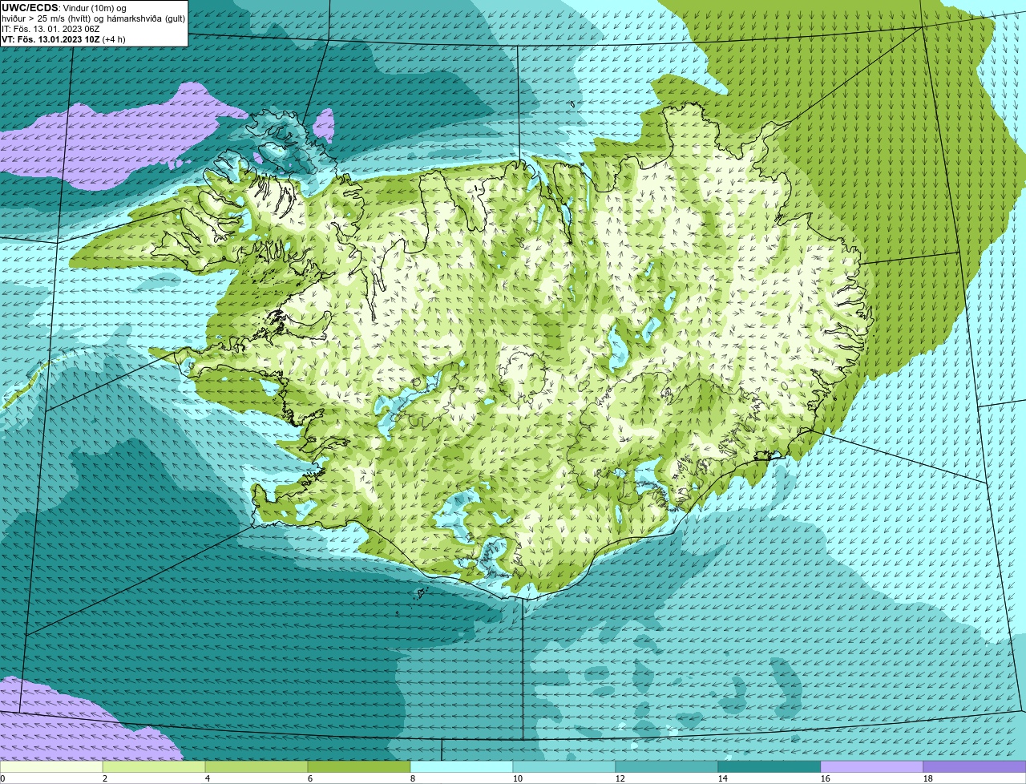Click the 12–14 teal legend swatch
The width and height of the screenshot is (1026, 784).
667,767
